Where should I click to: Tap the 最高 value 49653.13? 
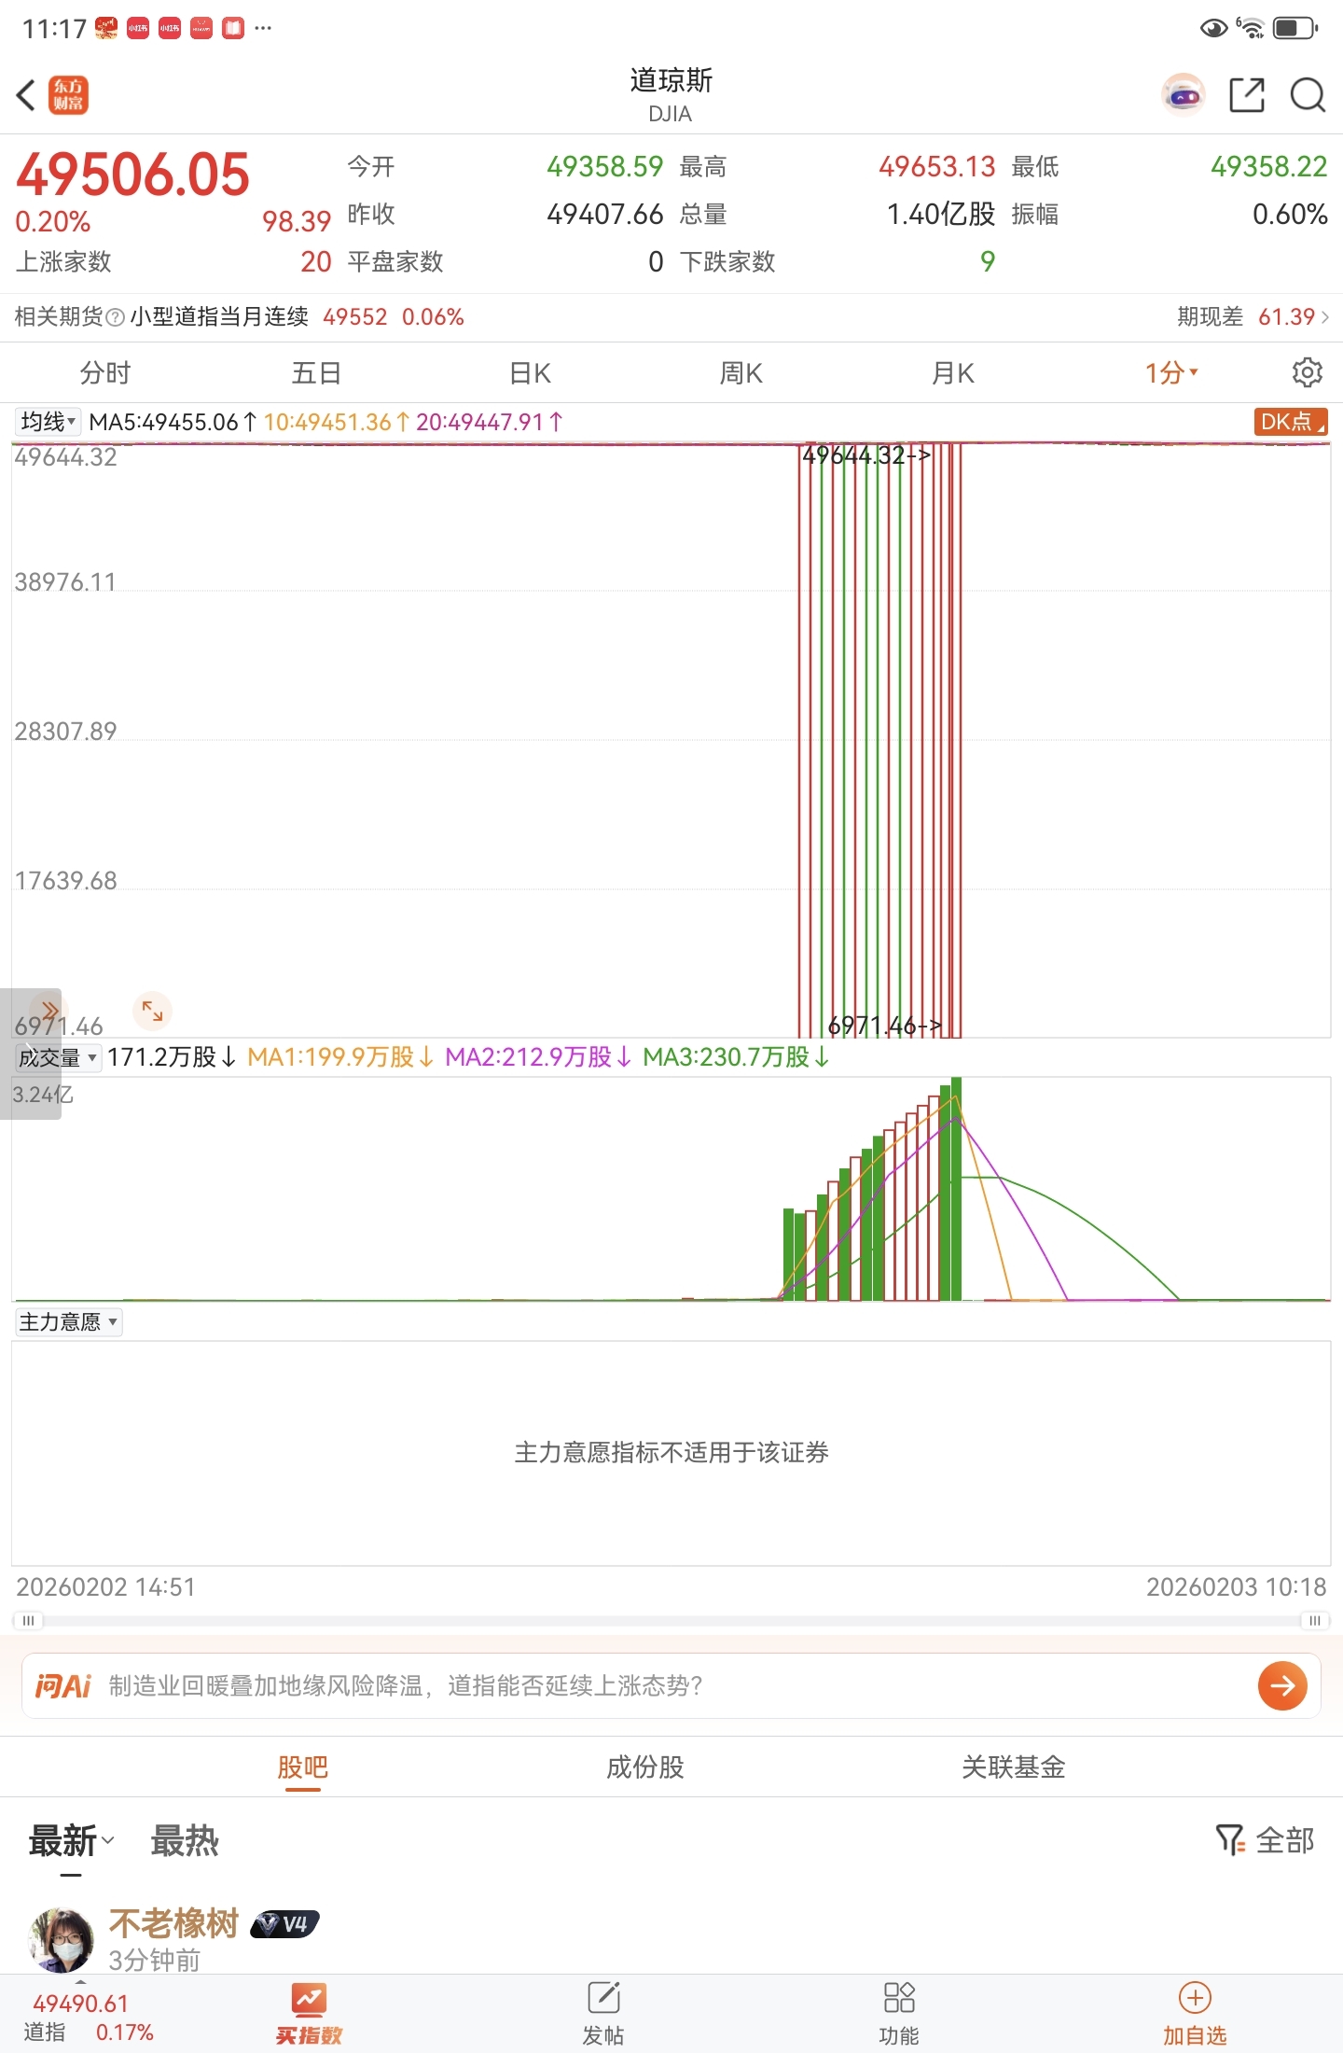point(936,167)
